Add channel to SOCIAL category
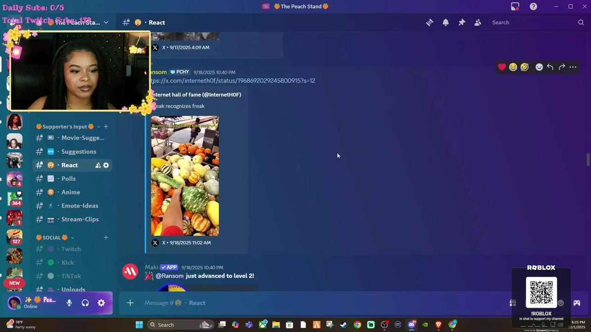This screenshot has width=591, height=332. pos(106,237)
